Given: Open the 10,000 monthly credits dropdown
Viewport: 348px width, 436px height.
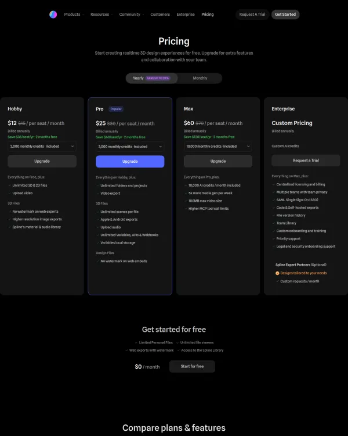Looking at the screenshot, I should [218, 146].
